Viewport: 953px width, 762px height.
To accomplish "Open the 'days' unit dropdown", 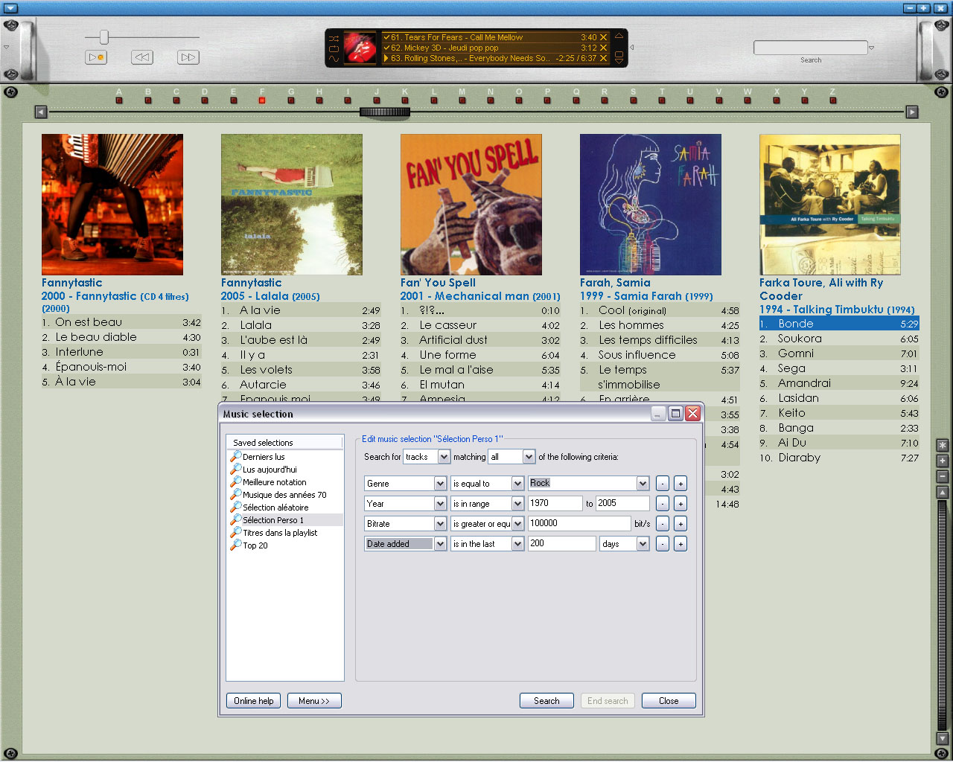I will tap(643, 544).
